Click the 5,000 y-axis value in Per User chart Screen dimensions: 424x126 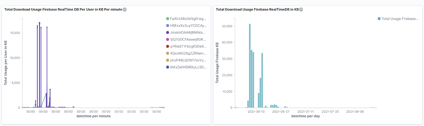point(16,83)
